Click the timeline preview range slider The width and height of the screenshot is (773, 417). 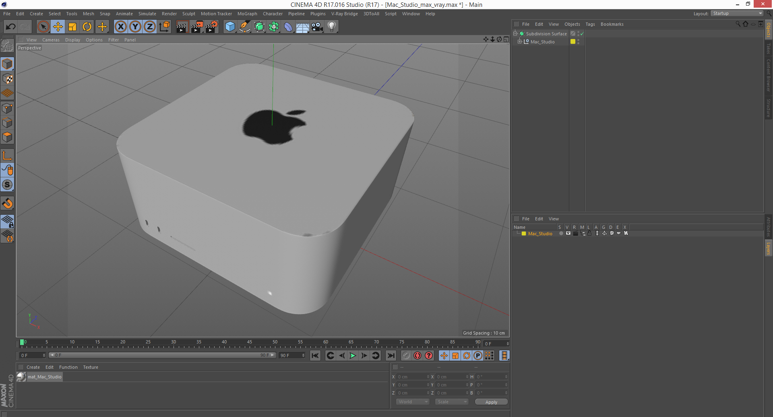coord(162,355)
